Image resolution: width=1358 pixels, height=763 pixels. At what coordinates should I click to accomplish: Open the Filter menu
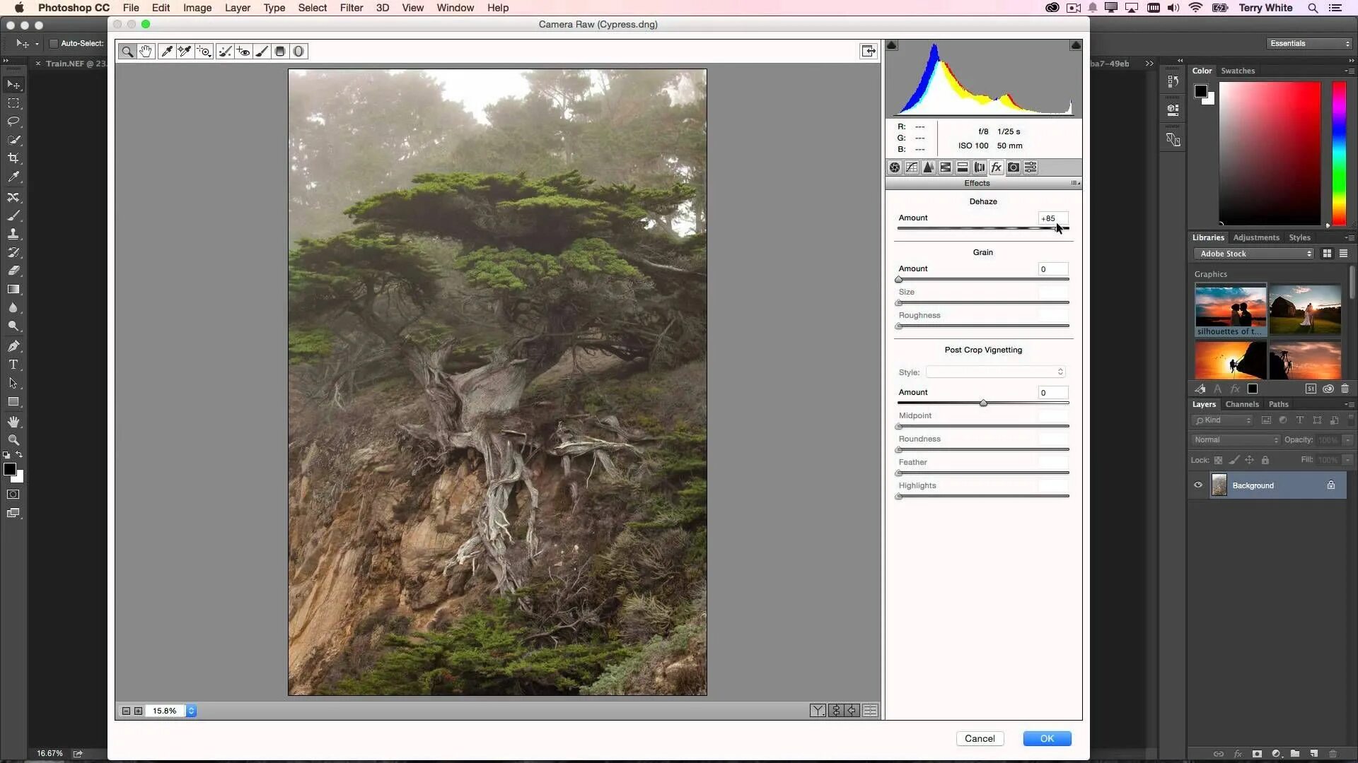coord(351,8)
